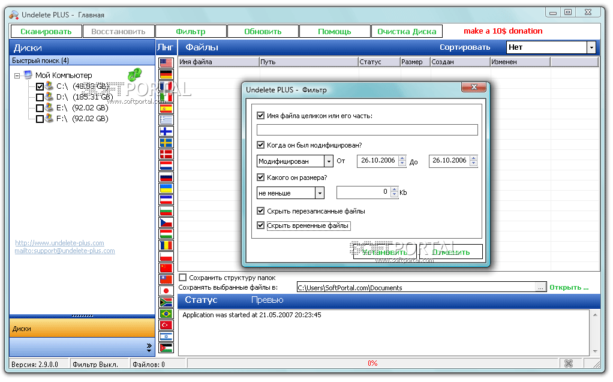This screenshot has height=382, width=613.
Task: Check the D:\ drive checkbox
Action: tap(40, 97)
